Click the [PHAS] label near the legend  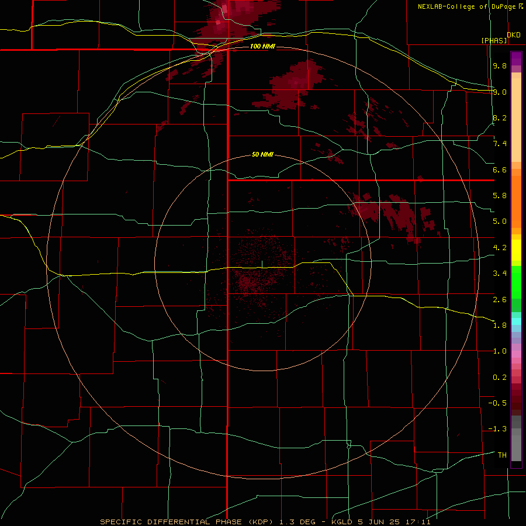[494, 41]
